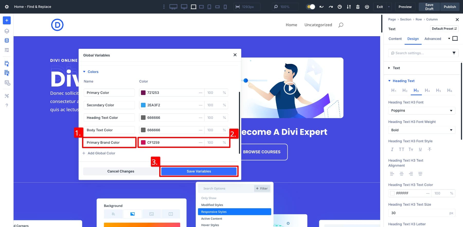Image resolution: width=463 pixels, height=227 pixels.
Task: Open the three-dot menu in top bar
Action: point(164,7)
